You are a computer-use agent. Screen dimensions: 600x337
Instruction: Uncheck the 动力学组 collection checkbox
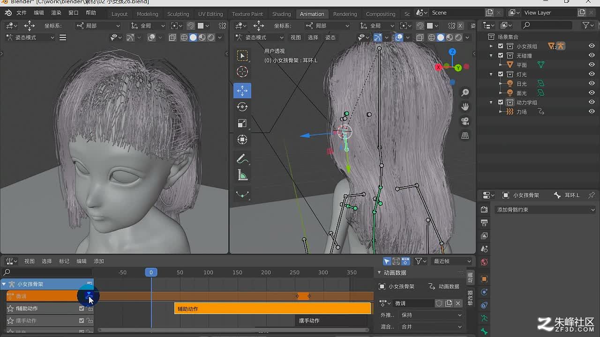pyautogui.click(x=501, y=103)
